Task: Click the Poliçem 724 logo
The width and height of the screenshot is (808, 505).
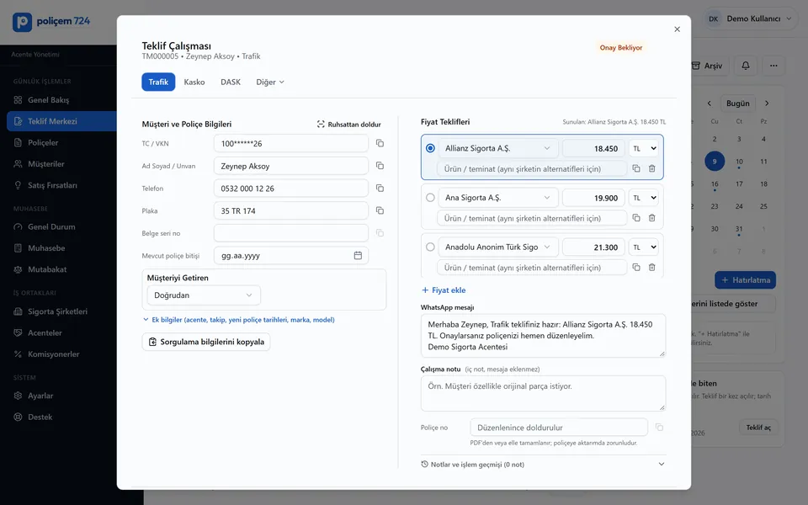Action: (51, 22)
